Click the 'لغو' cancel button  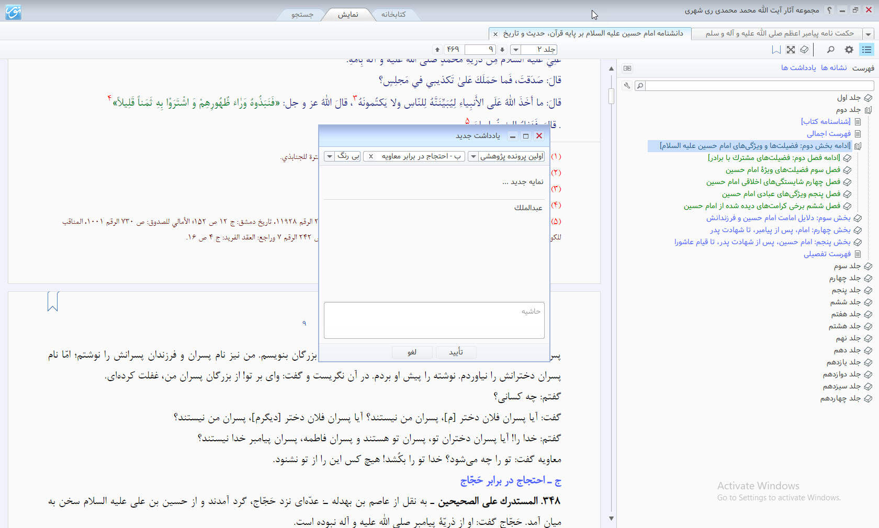412,352
